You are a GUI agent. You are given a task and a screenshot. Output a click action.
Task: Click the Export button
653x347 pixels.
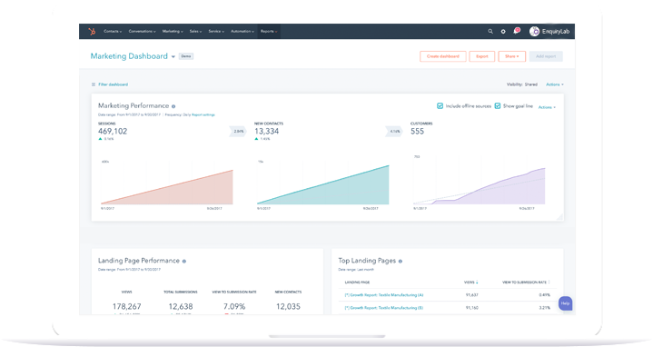tap(482, 56)
